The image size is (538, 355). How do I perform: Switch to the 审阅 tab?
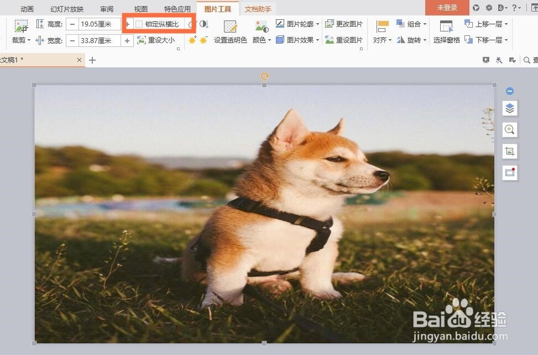pyautogui.click(x=107, y=9)
